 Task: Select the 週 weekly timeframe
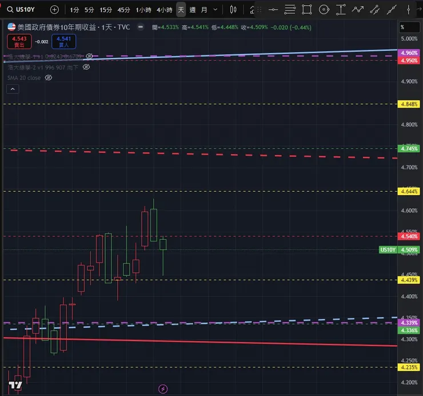click(192, 10)
